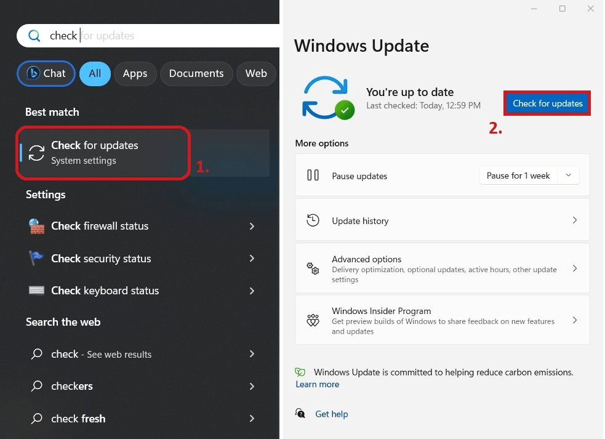605x439 pixels.
Task: Open the Pause for 1 week dropdown arrow
Action: point(568,175)
